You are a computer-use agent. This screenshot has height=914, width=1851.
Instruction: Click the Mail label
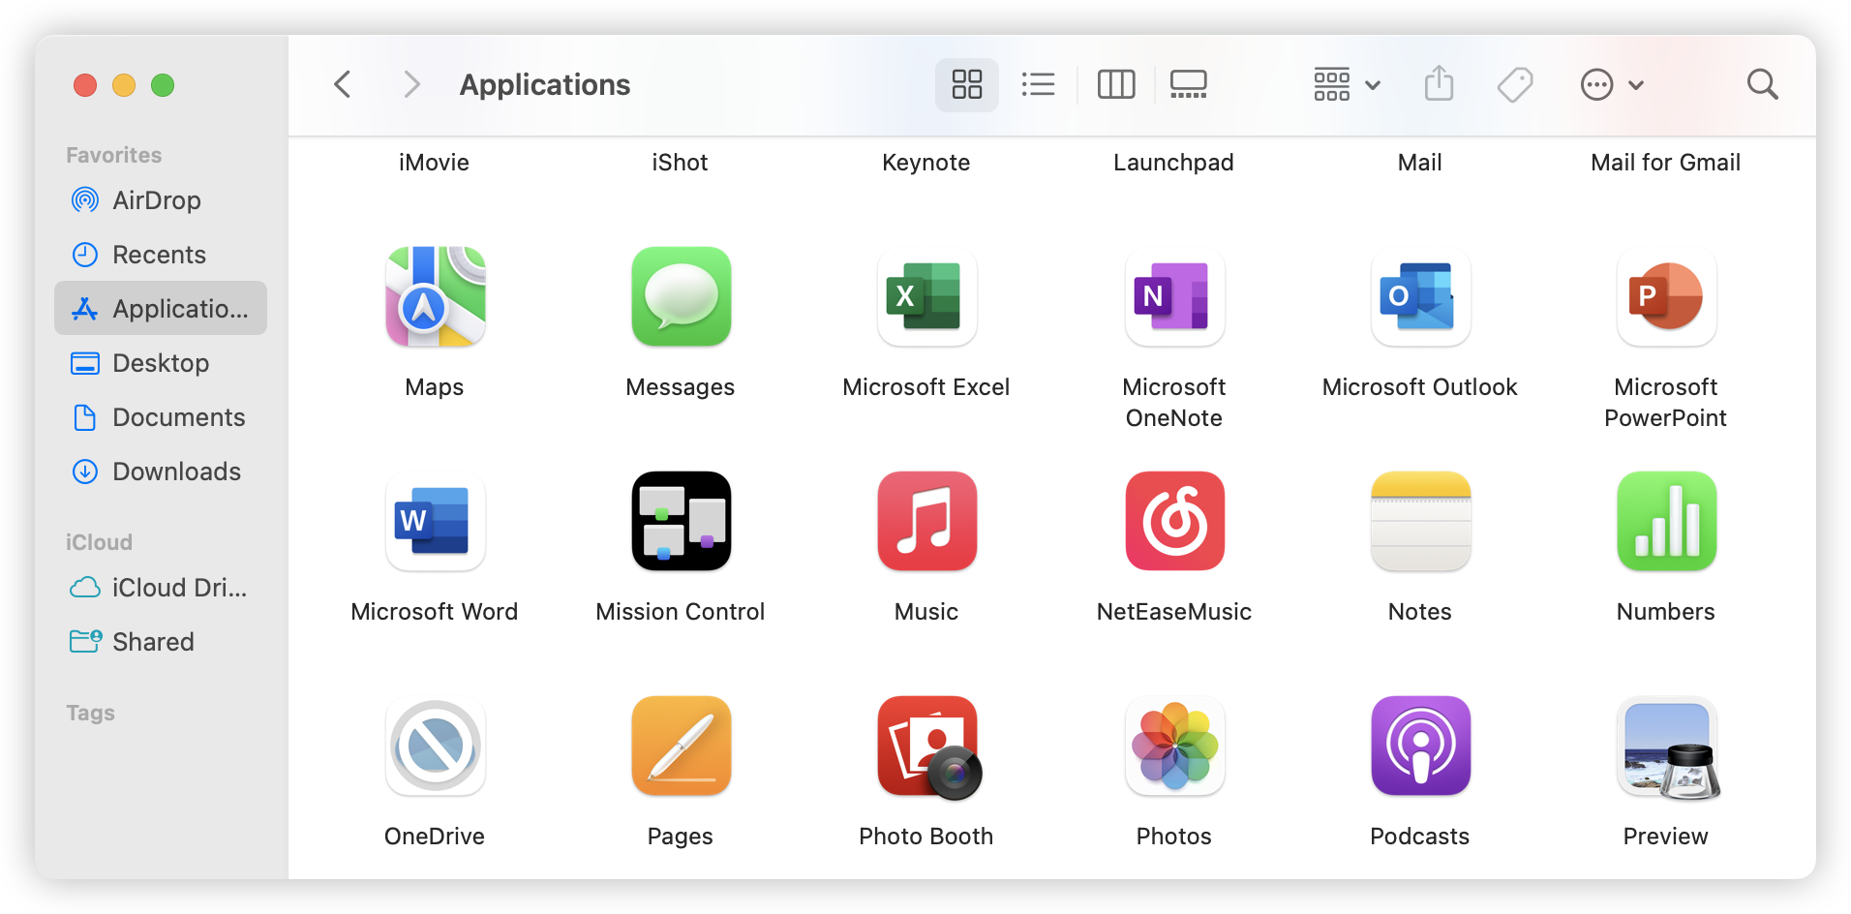point(1420,163)
